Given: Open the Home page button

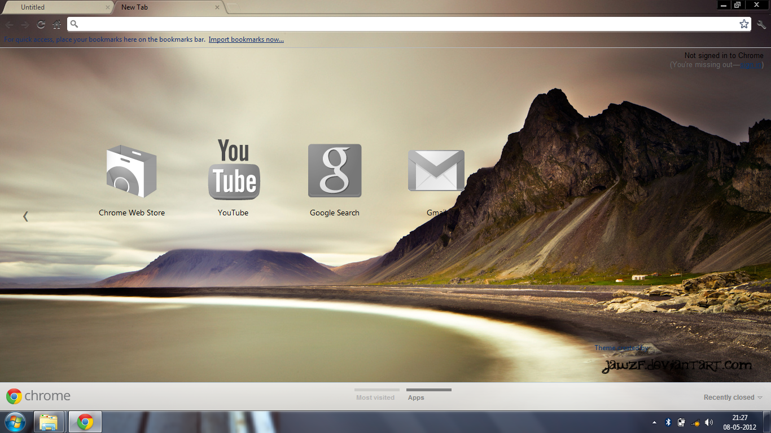Looking at the screenshot, I should 56,24.
